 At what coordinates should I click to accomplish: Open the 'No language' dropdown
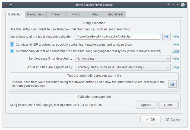pos(123,58)
